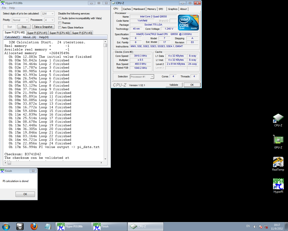Switch to Finish taskbar button
288x231 pixels.
pyautogui.click(x=109, y=226)
